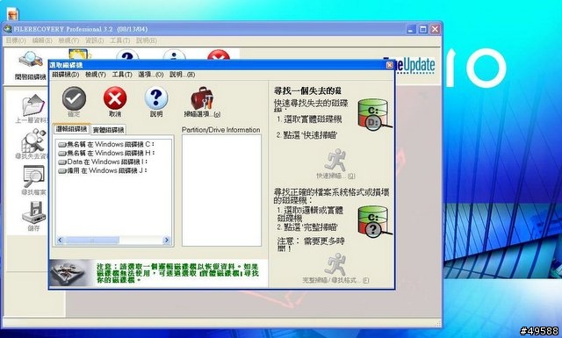The height and width of the screenshot is (338, 562).
Task: Click main window toolbar info icon
Action: (174, 55)
